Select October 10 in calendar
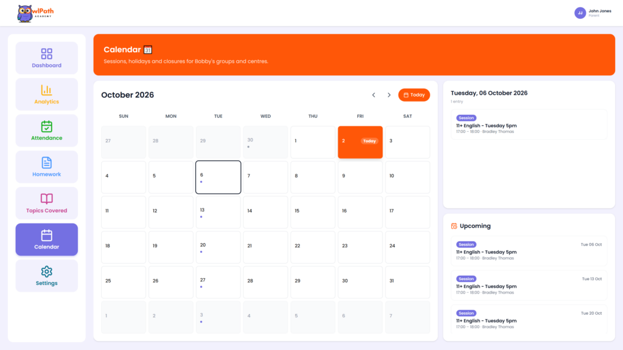Viewport: 623px width, 350px height. pos(407,177)
